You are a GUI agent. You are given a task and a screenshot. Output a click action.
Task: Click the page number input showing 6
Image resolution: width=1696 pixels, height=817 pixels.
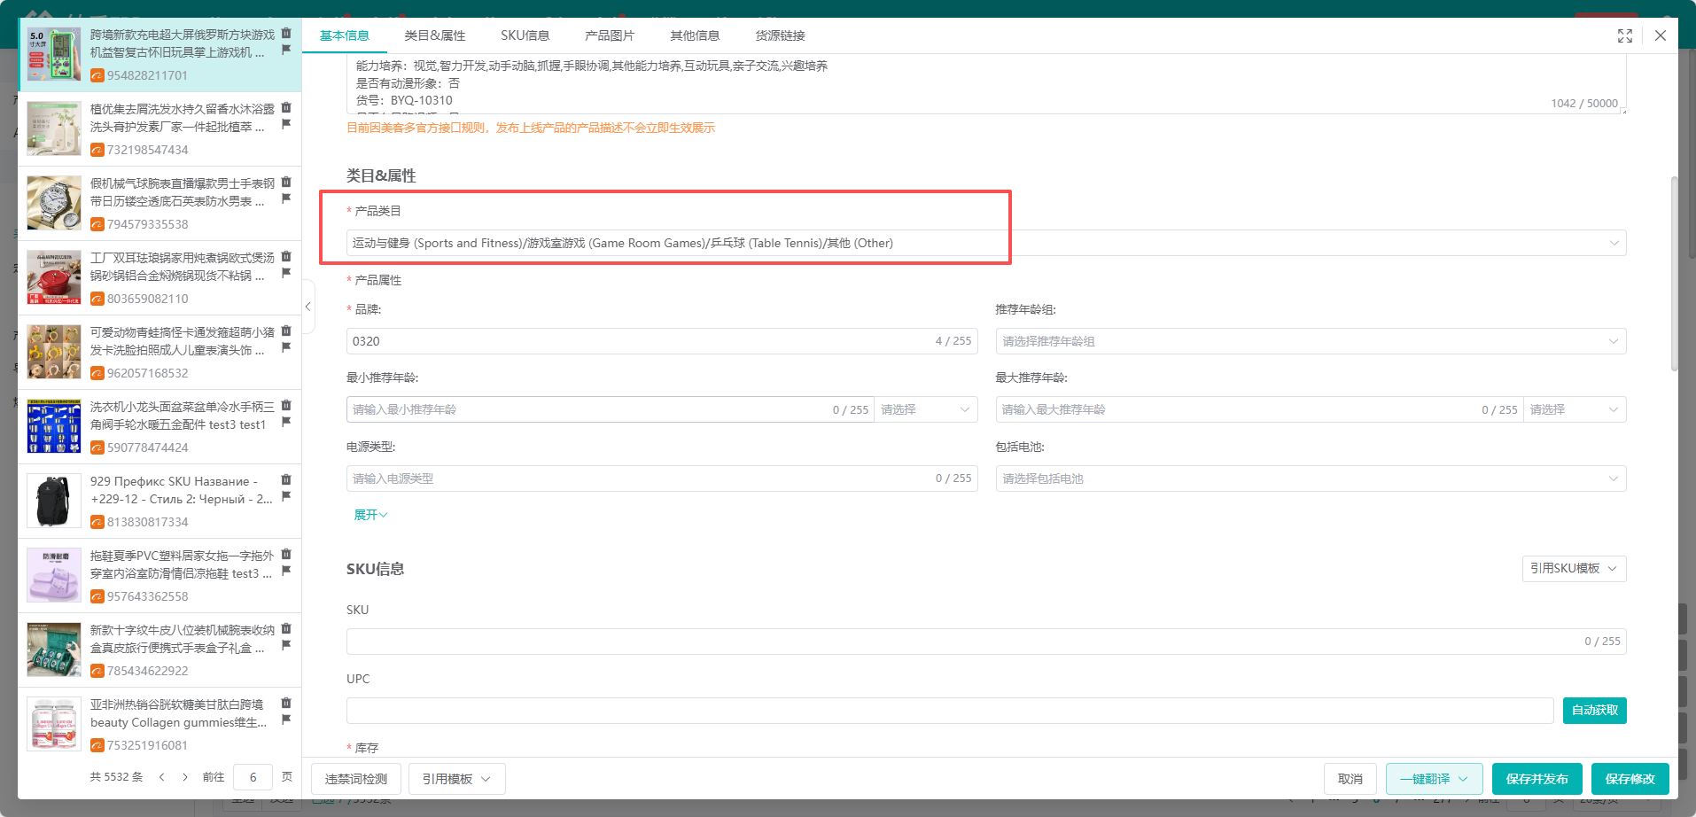(253, 777)
